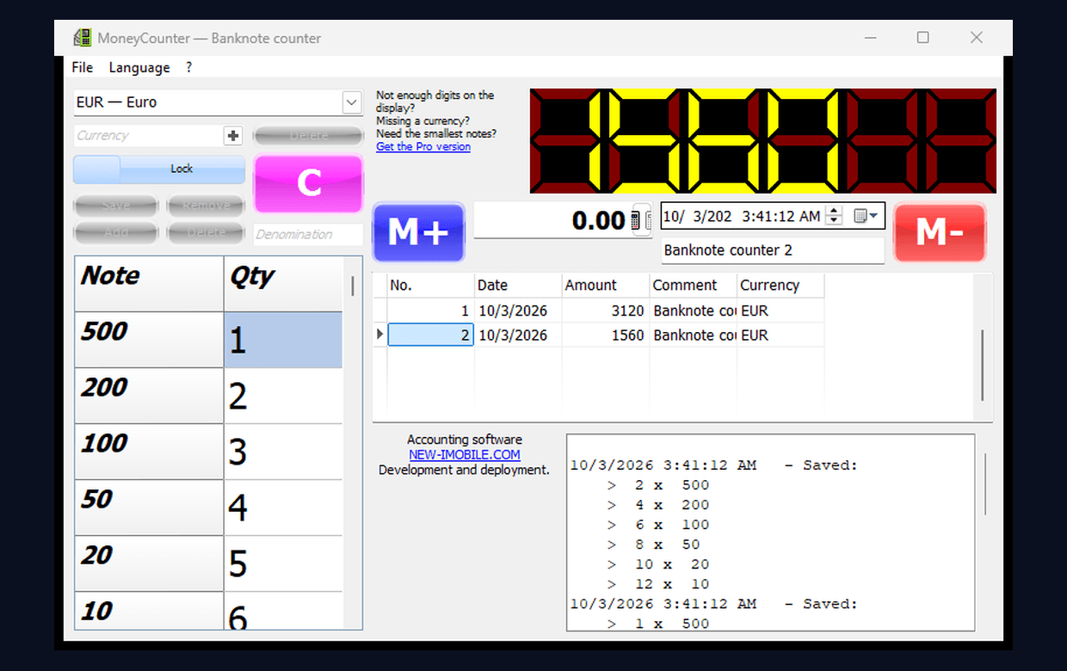Increase the date-time with the up spinner
The image size is (1067, 671).
(x=833, y=212)
